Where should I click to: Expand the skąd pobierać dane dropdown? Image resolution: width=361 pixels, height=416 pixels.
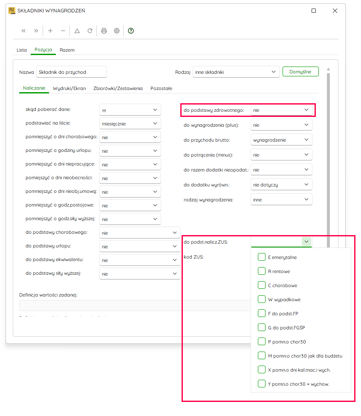(x=130, y=110)
